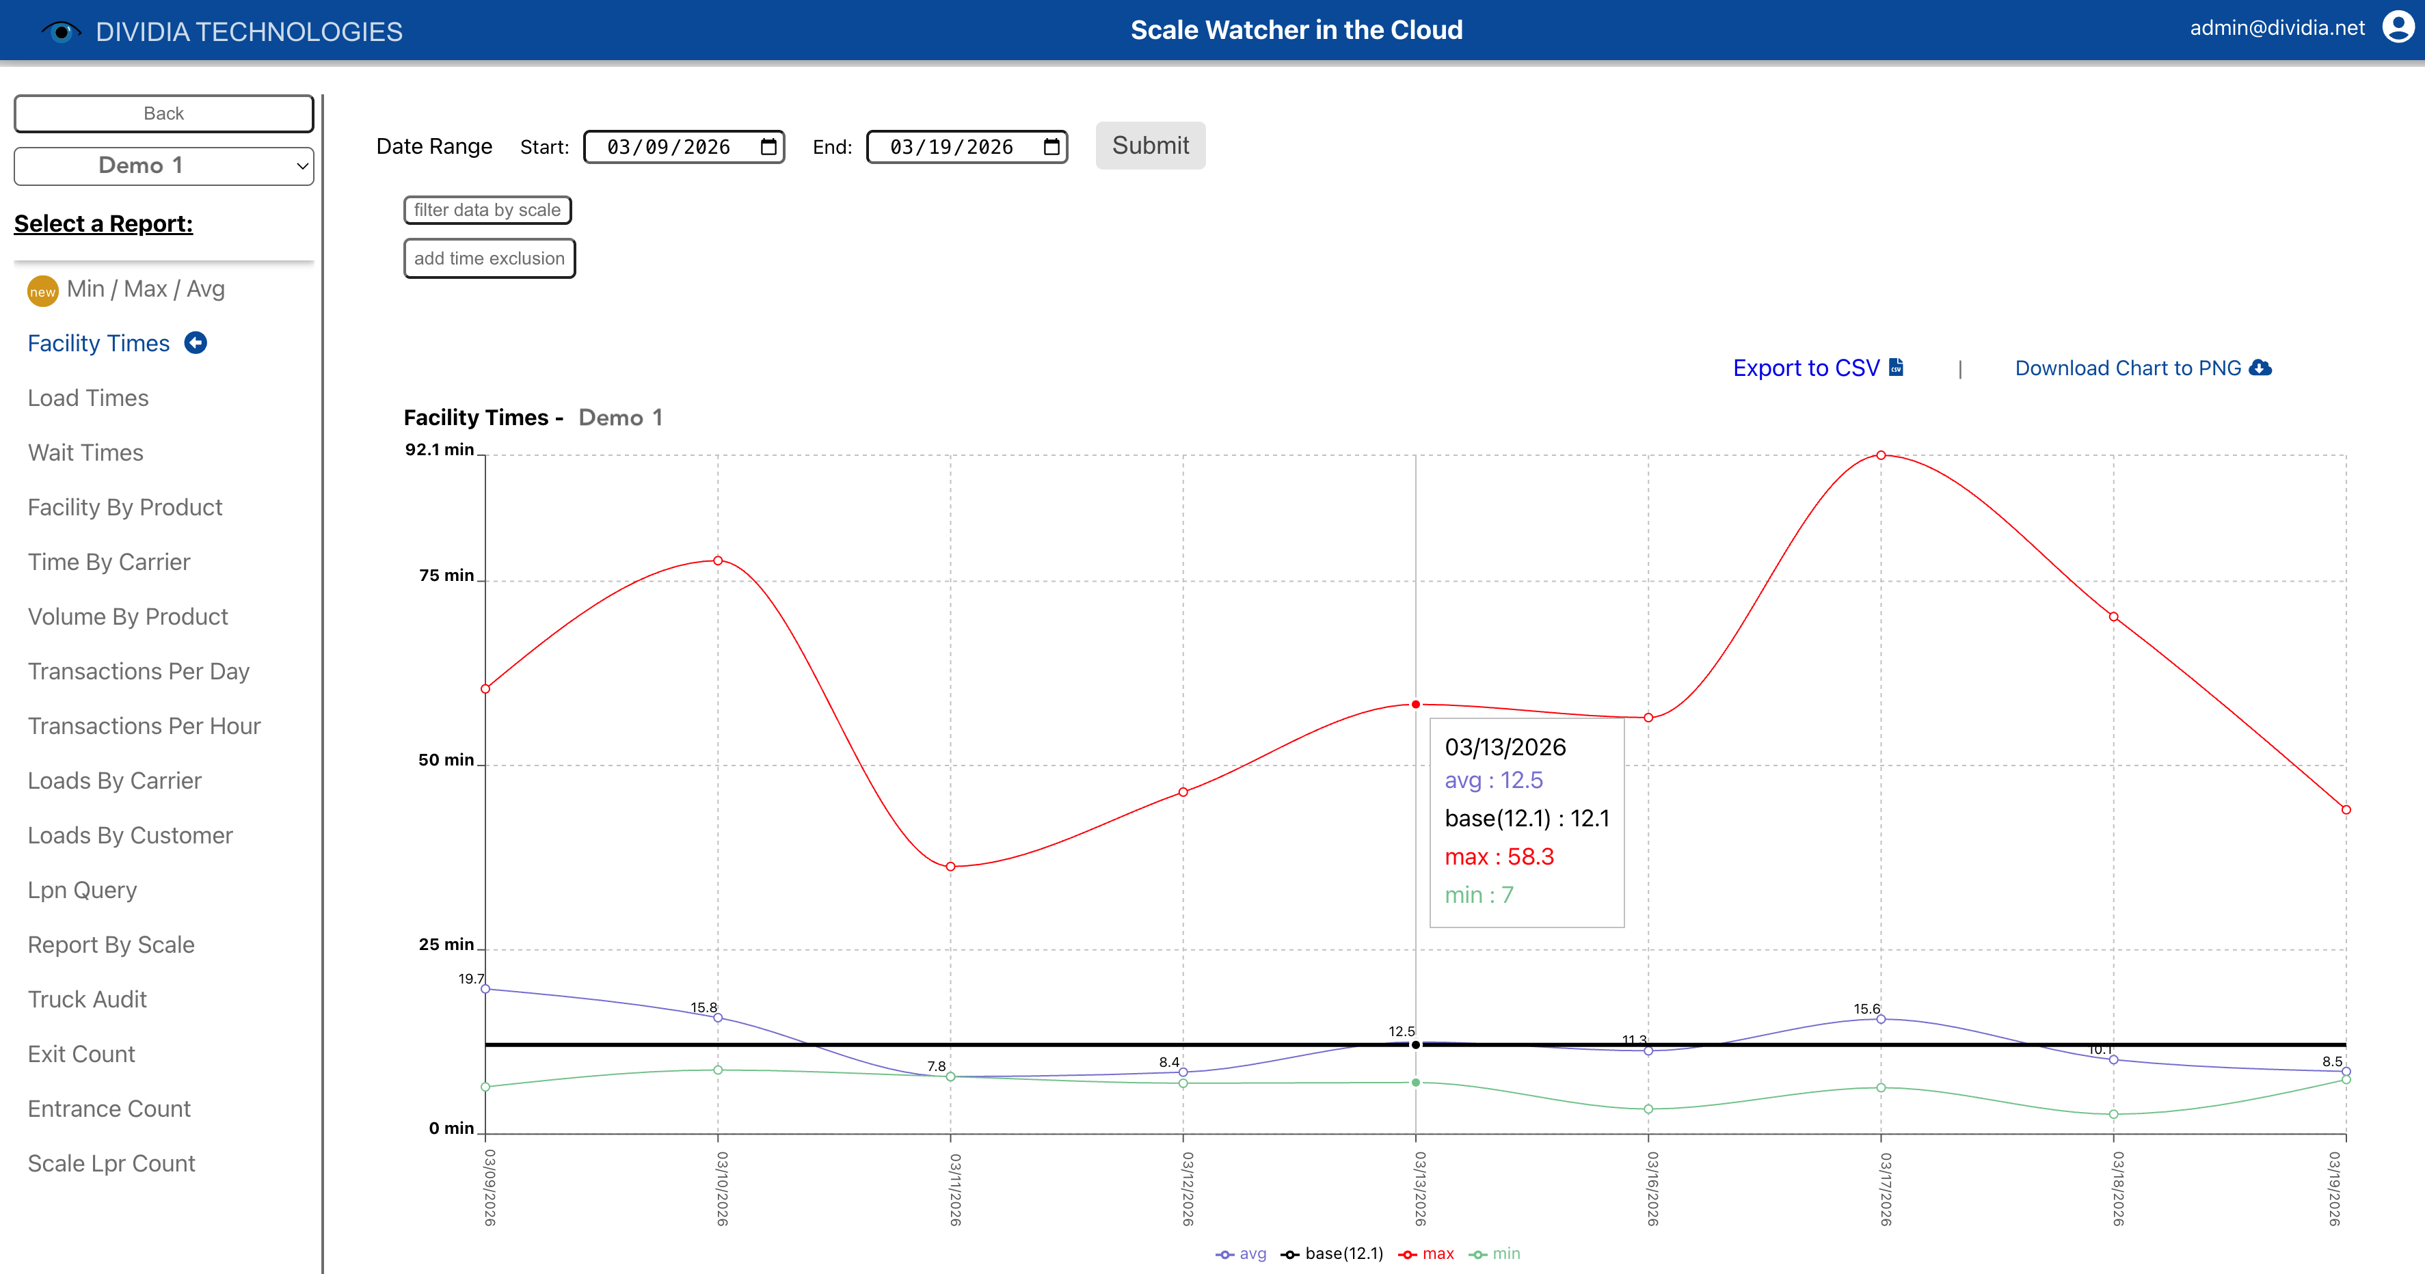Expand the add time exclusion option
2425x1274 pixels.
coord(489,259)
